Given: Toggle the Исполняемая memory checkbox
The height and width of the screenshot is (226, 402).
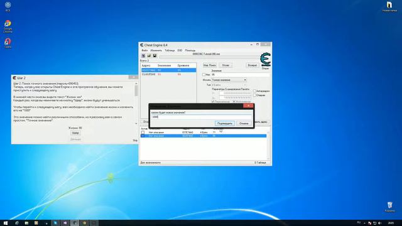Looking at the screenshot, I should [234, 102].
